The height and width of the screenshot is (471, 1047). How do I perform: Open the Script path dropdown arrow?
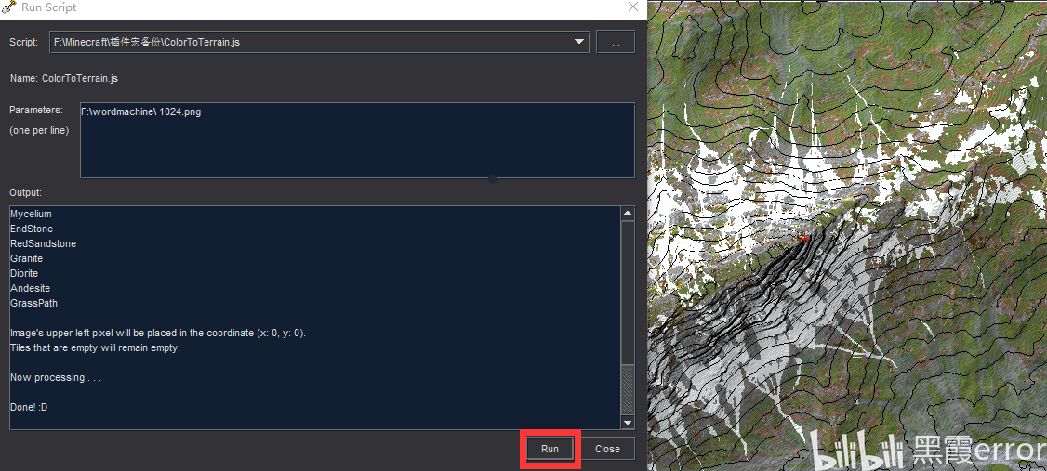pyautogui.click(x=579, y=42)
